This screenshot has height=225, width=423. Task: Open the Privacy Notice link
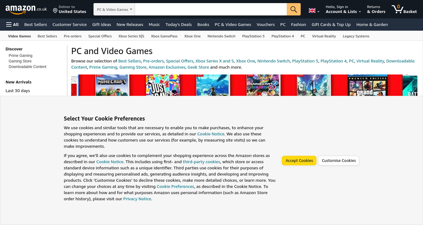point(137,199)
